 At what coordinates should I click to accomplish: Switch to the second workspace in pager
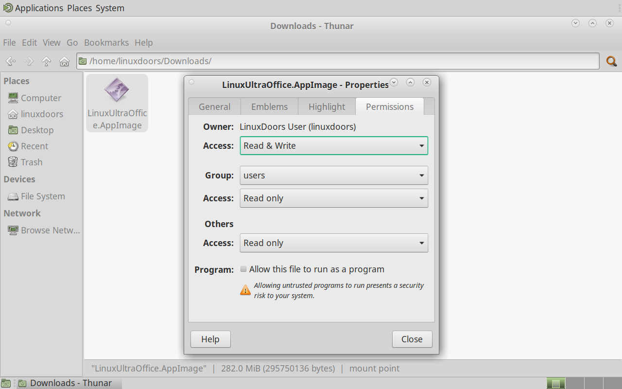[575, 383]
